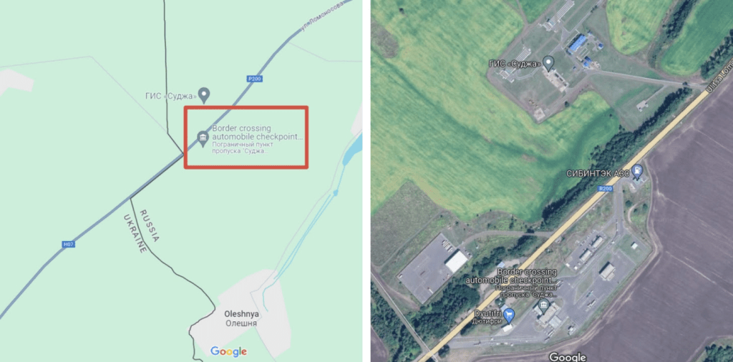Click the ГИС «Суджа» pin on map
This screenshot has height=362, width=733.
[203, 95]
